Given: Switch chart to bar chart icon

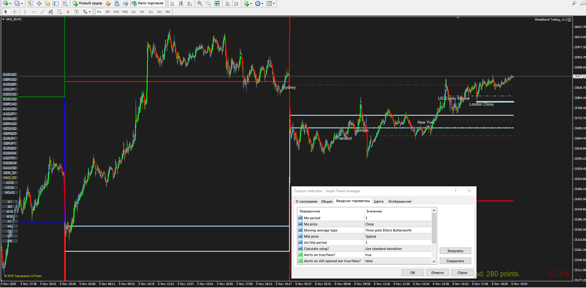Looking at the screenshot, I should tap(172, 3).
